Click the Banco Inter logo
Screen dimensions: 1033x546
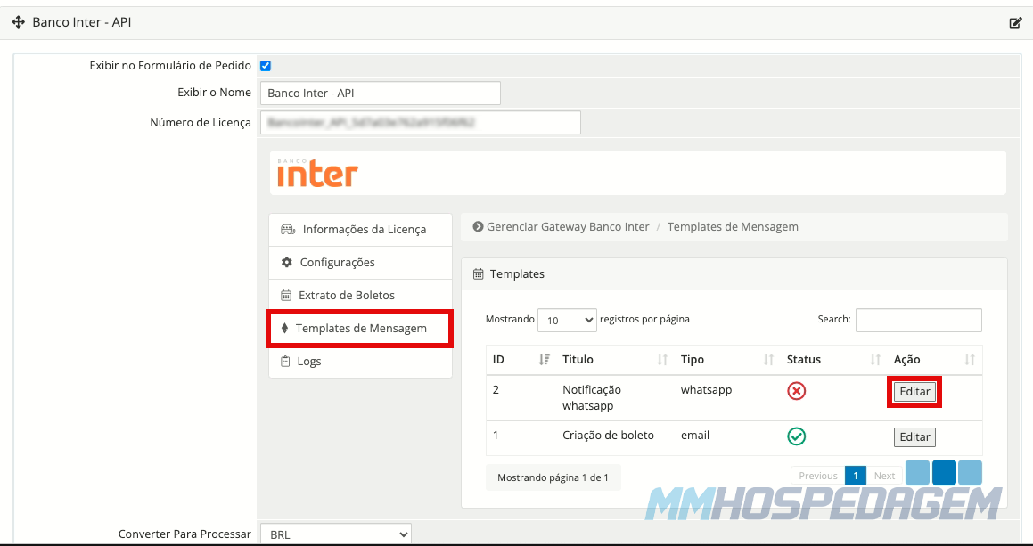[x=317, y=173]
